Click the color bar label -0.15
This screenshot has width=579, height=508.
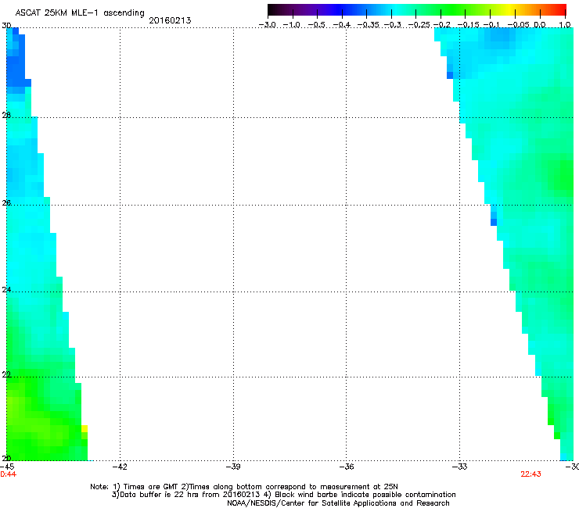(x=468, y=25)
